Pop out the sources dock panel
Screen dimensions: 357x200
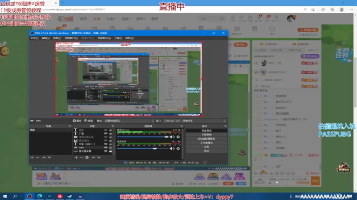pyautogui.click(x=113, y=126)
